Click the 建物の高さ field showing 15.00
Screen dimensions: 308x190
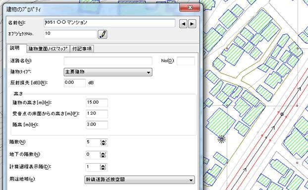97,103
